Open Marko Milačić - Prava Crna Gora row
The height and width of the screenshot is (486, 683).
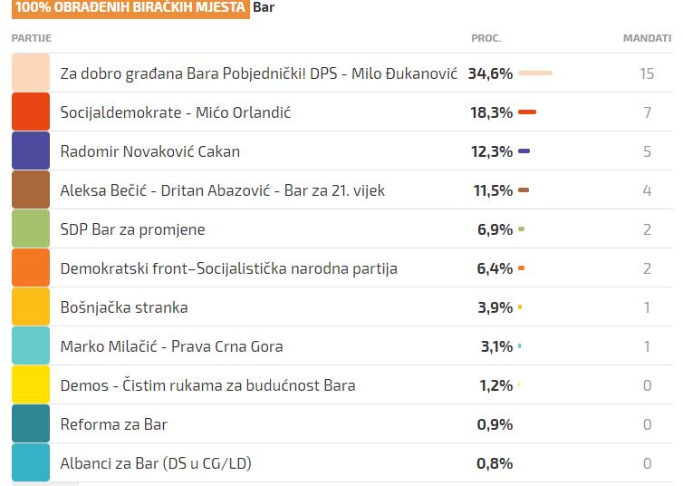(x=342, y=346)
